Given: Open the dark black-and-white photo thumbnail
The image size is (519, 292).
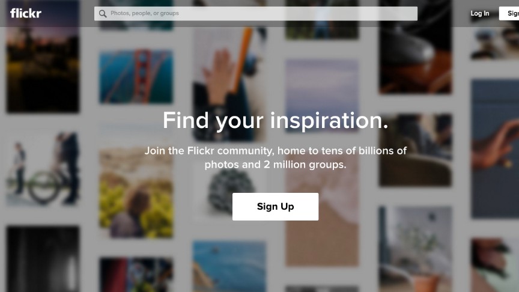Looking at the screenshot, I should click(43, 259).
